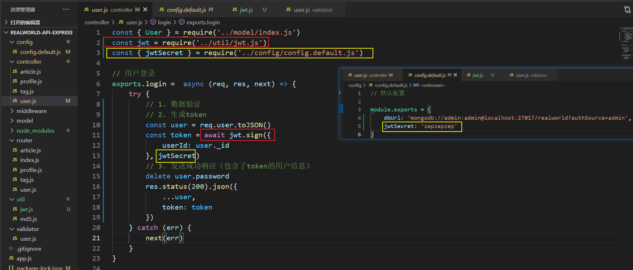Click 'res.status(200).json' code line

point(191,187)
